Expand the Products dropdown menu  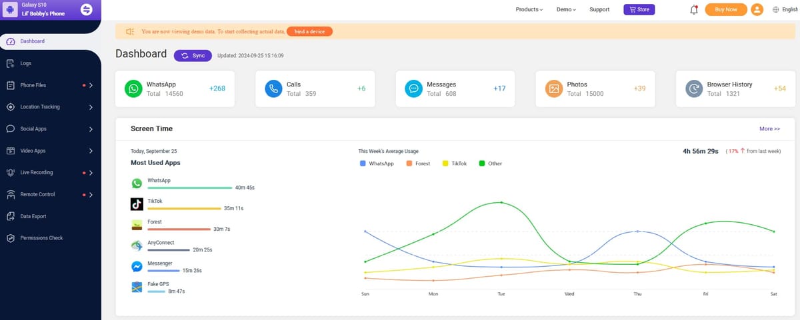pos(529,9)
